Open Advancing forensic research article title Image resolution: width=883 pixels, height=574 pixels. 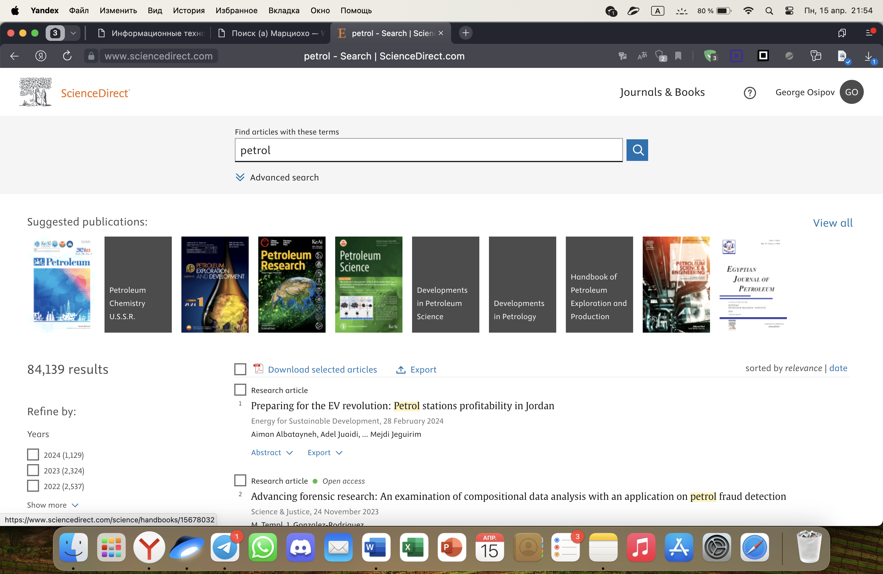(x=518, y=497)
